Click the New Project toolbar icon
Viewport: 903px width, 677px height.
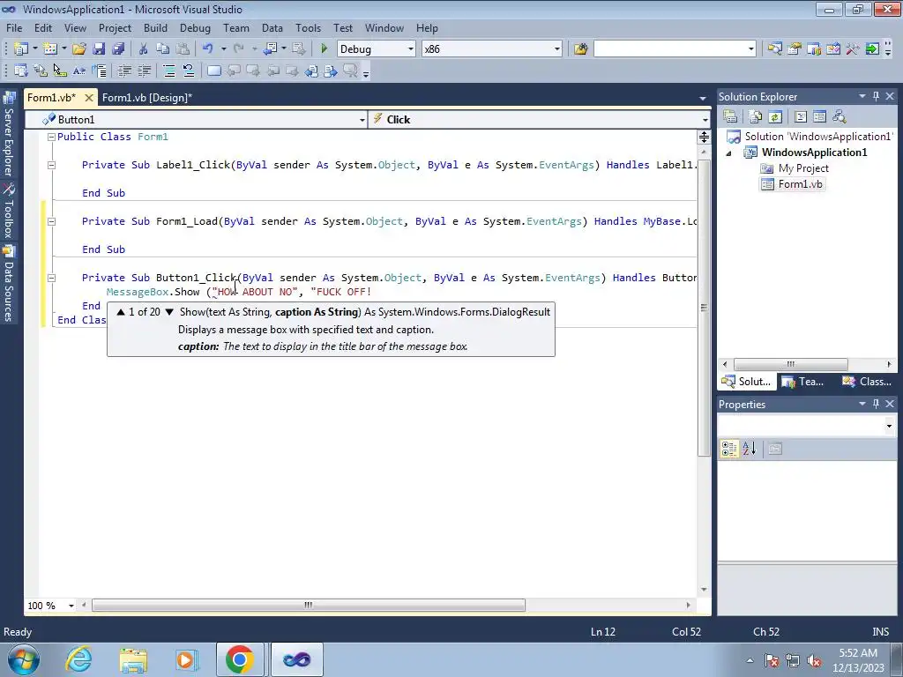pyautogui.click(x=21, y=49)
